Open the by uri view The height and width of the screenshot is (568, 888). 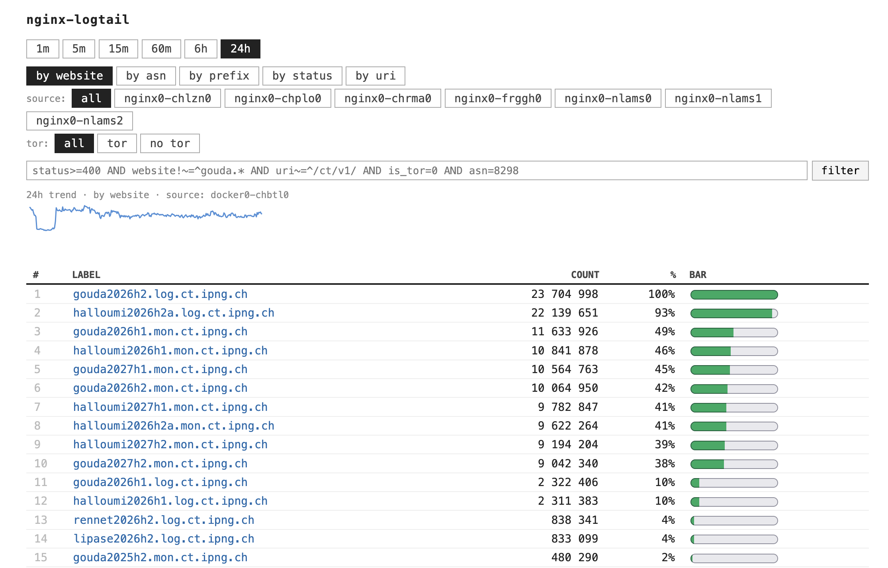375,76
